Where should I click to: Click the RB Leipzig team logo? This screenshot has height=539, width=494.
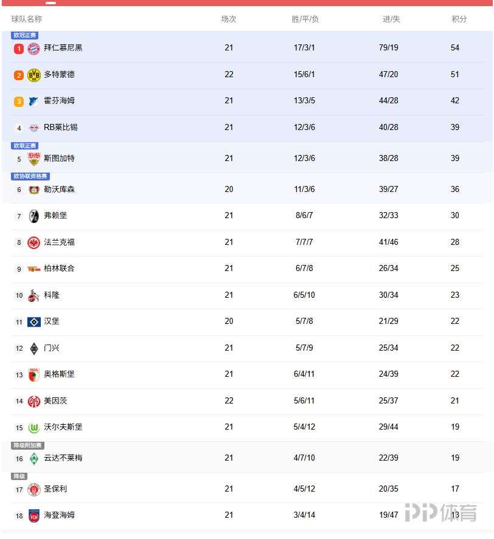point(34,128)
